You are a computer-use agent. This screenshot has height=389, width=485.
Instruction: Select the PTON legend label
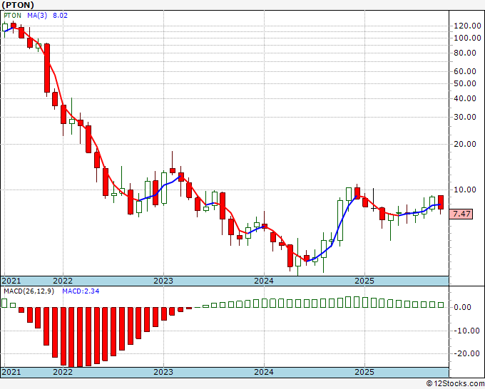12,16
